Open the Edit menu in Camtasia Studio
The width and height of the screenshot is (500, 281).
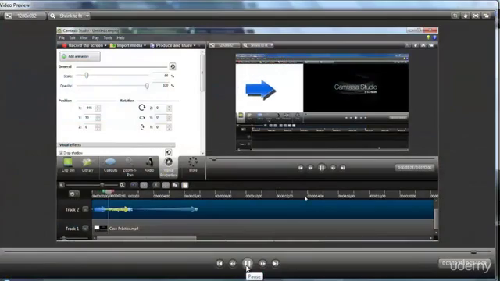pyautogui.click(x=73, y=37)
